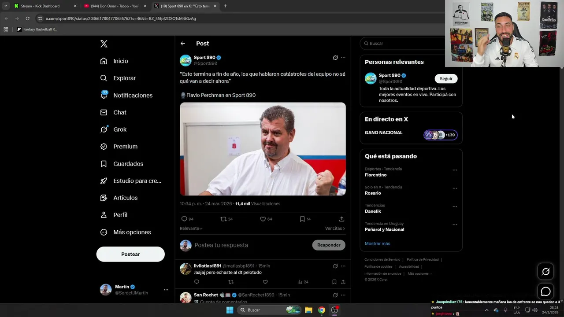Open Más opciones menu
564x317 pixels.
click(125, 232)
